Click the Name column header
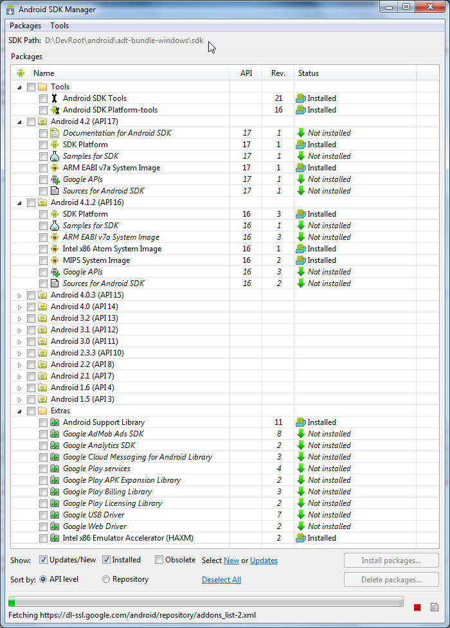This screenshot has height=628, width=450. coord(120,73)
